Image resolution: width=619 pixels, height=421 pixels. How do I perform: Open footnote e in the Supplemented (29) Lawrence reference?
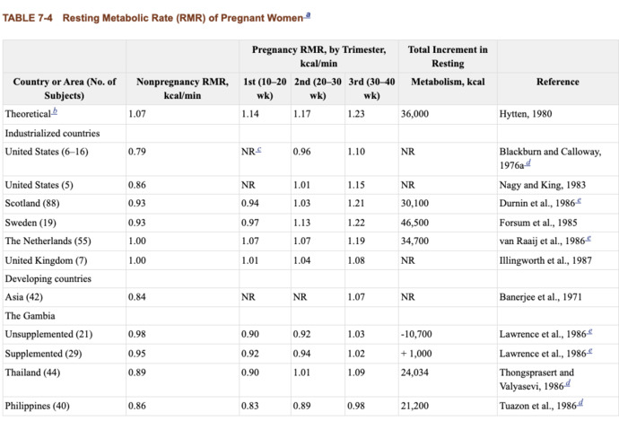(589, 351)
